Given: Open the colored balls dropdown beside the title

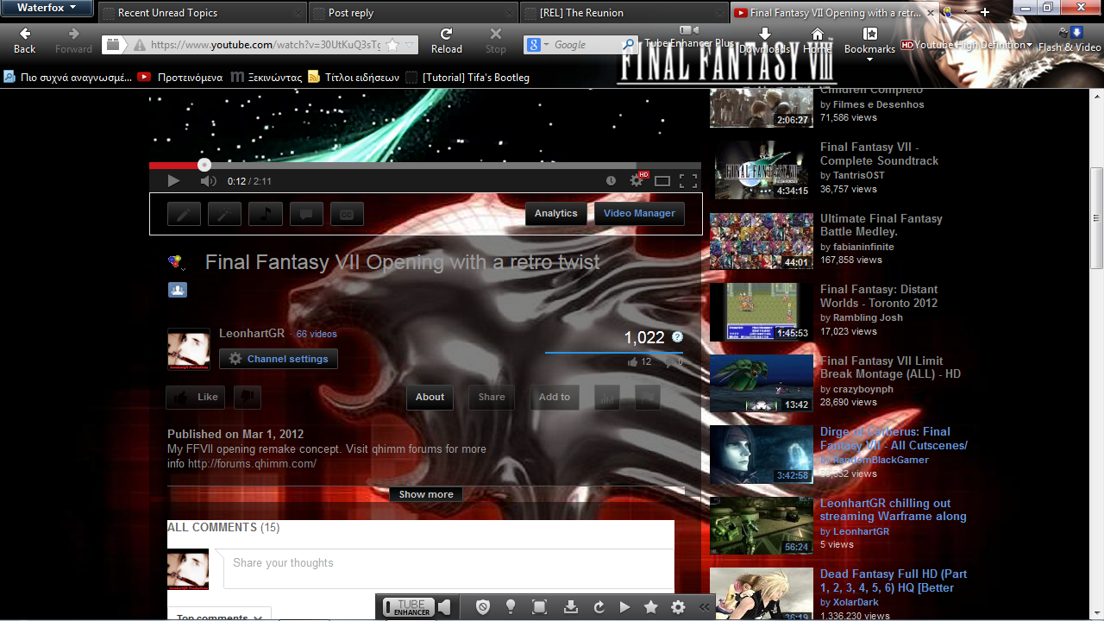Looking at the screenshot, I should pyautogui.click(x=177, y=262).
